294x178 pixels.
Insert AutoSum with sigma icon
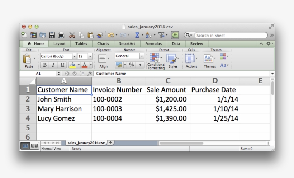tap(137, 35)
